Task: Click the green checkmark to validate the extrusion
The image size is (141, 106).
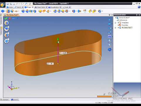Action: point(6,18)
